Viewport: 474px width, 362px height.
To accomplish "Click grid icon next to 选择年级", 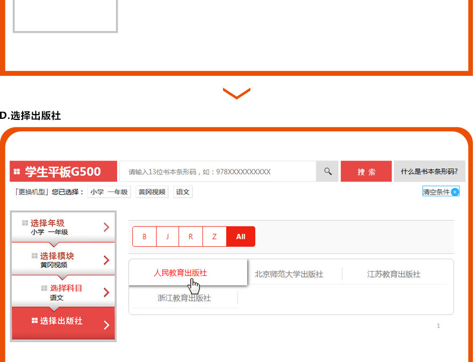I will pyautogui.click(x=25, y=223).
